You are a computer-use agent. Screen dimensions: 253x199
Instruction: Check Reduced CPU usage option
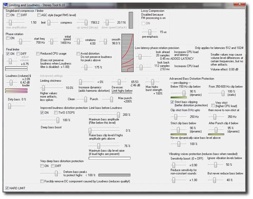click(x=38, y=54)
